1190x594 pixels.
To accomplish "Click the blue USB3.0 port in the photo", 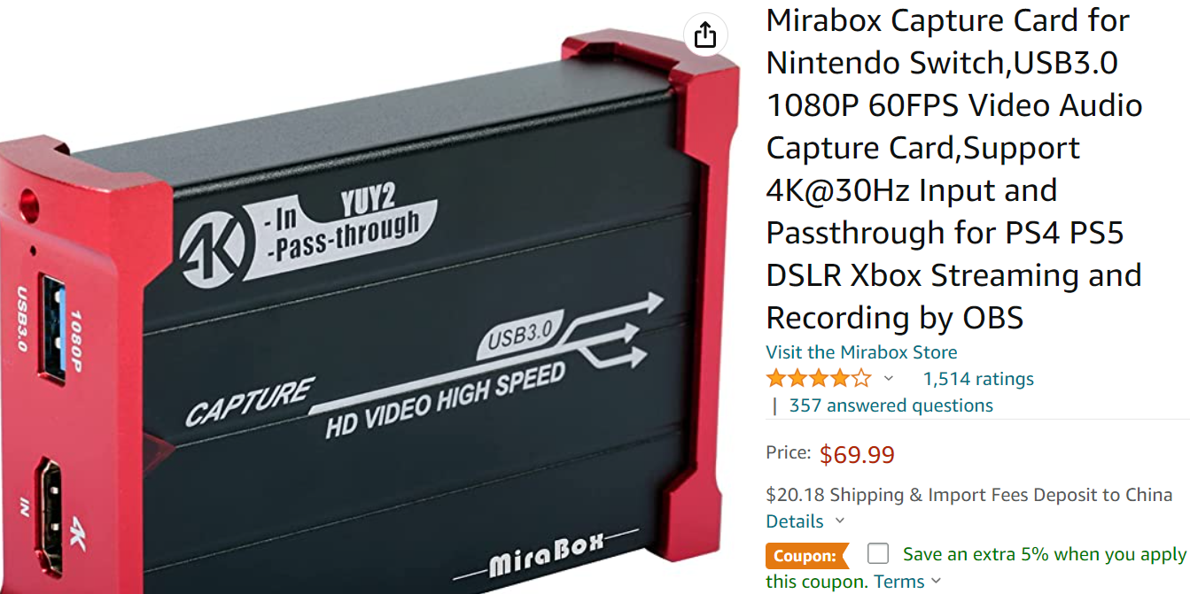I will click(52, 328).
